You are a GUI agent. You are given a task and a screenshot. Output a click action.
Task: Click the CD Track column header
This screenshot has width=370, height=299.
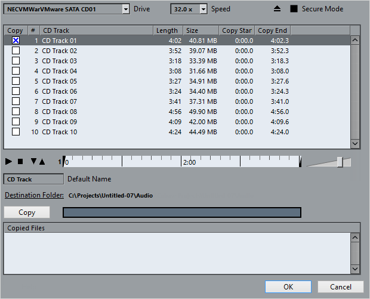96,30
